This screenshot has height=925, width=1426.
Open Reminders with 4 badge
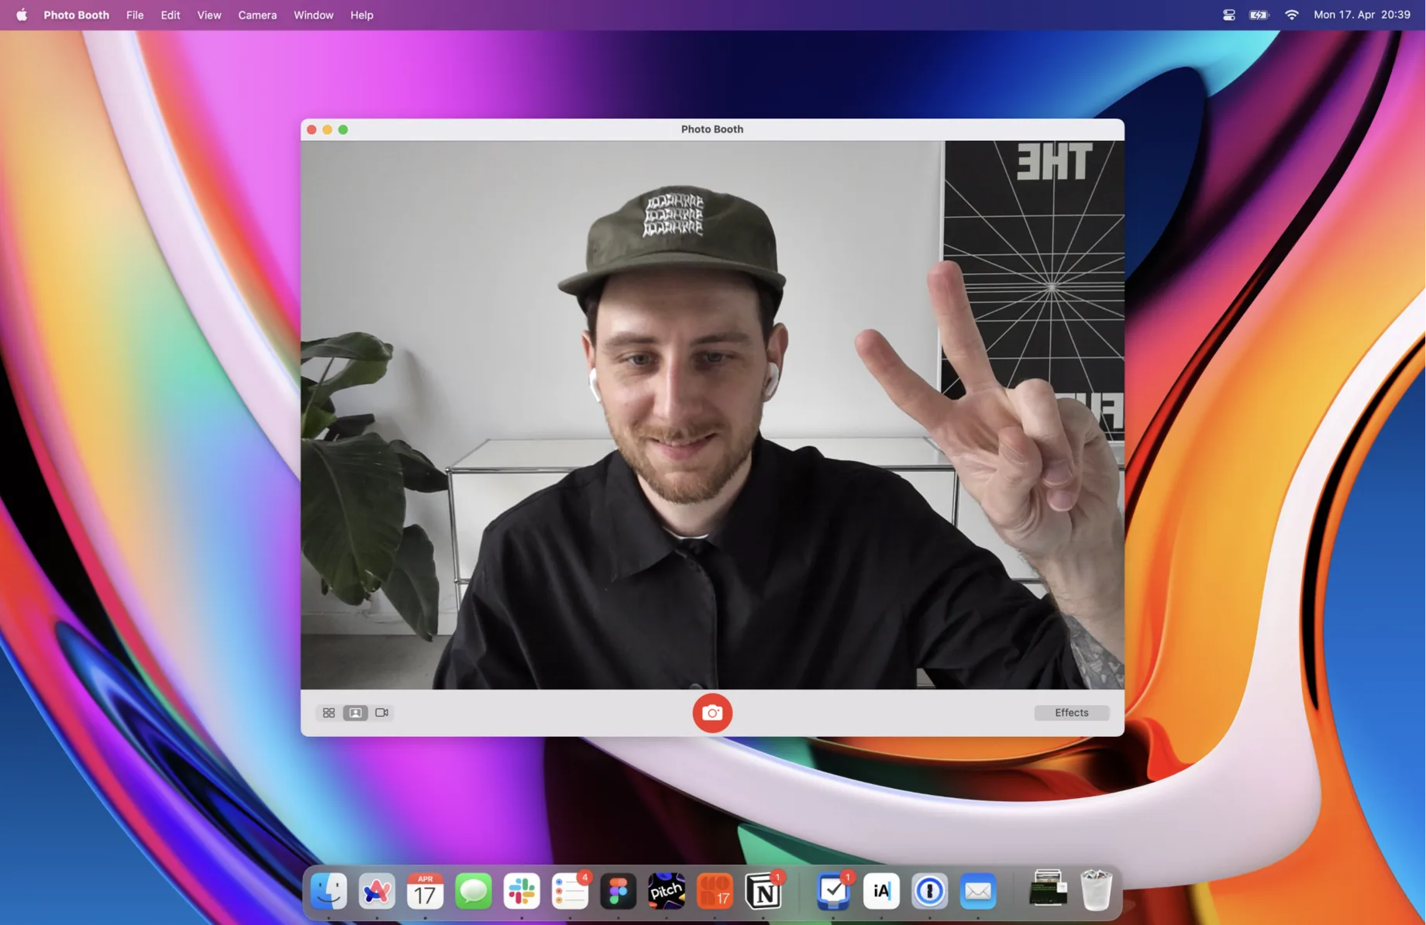tap(570, 891)
